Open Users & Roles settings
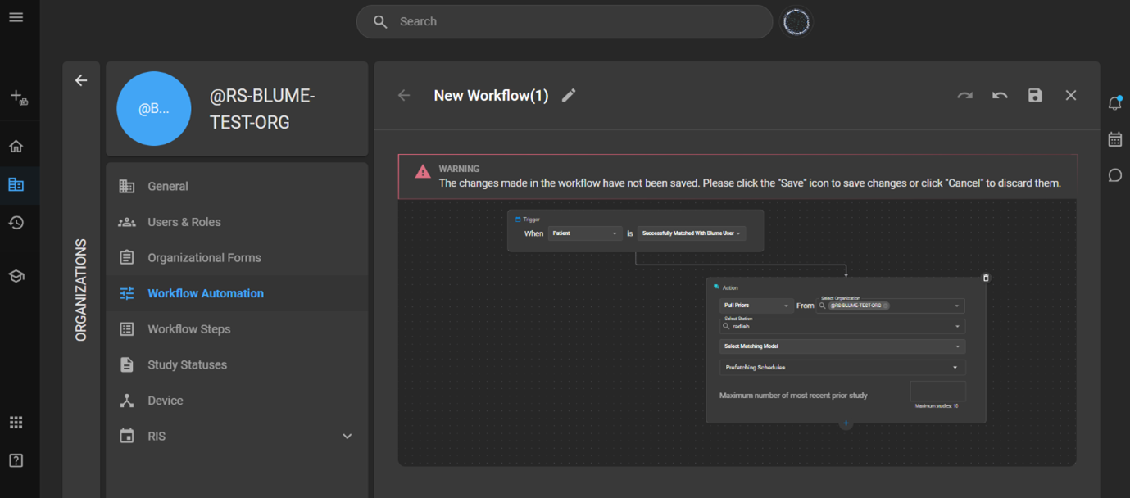 (184, 222)
